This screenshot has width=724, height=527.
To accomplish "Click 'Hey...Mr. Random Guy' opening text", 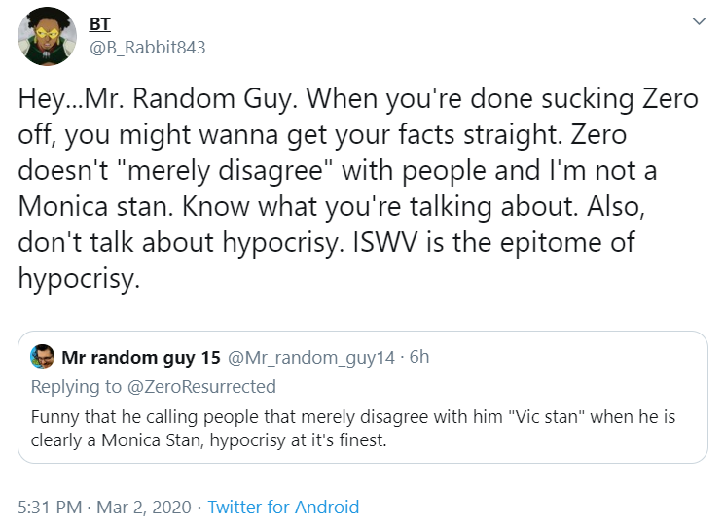I will (x=158, y=100).
